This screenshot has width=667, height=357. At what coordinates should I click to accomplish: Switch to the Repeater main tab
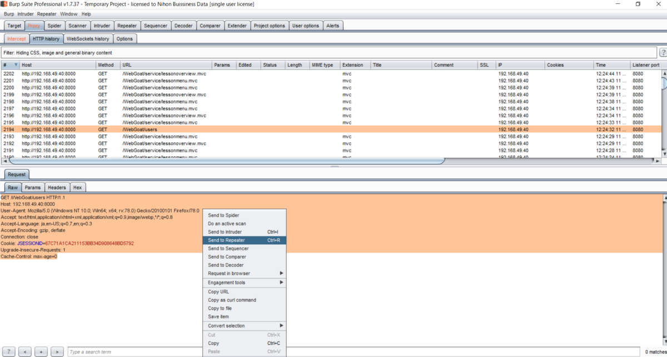pos(127,26)
